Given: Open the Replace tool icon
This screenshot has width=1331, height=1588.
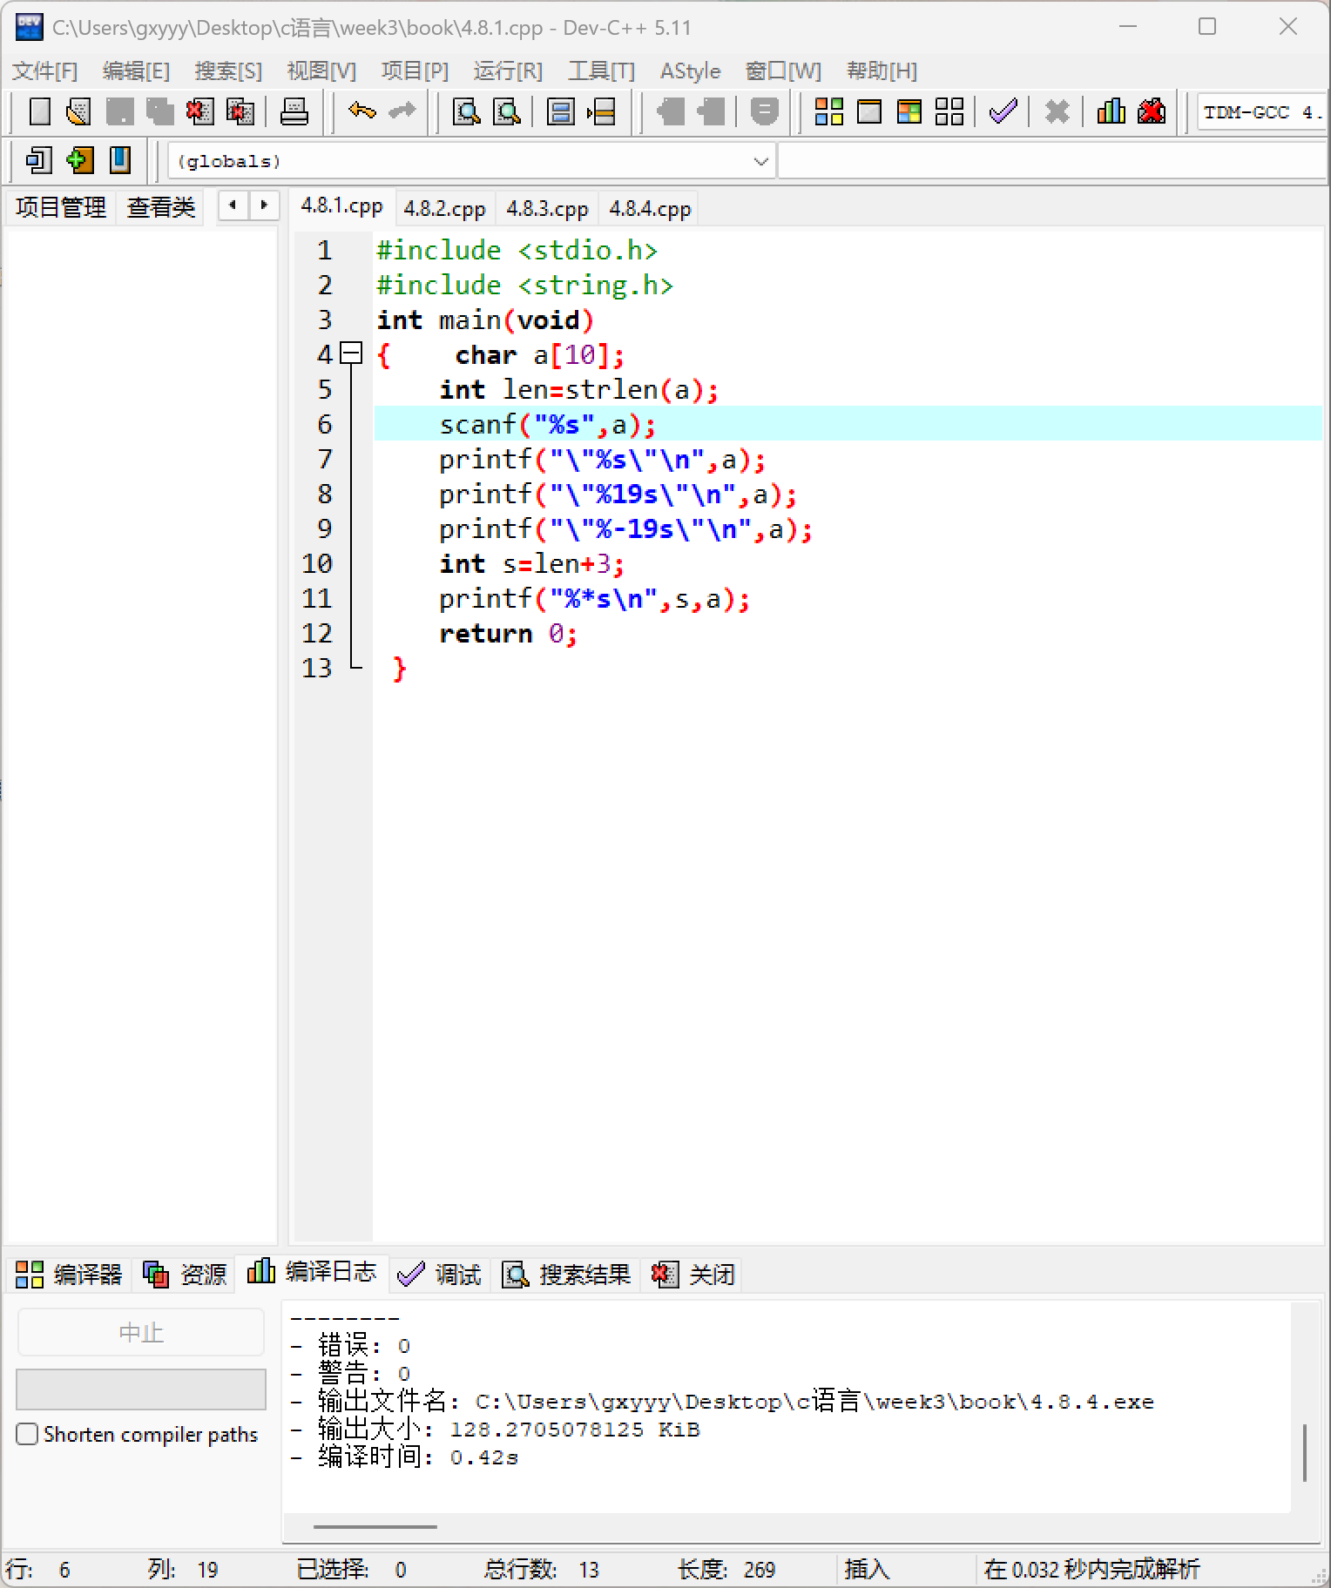Looking at the screenshot, I should click(x=507, y=112).
